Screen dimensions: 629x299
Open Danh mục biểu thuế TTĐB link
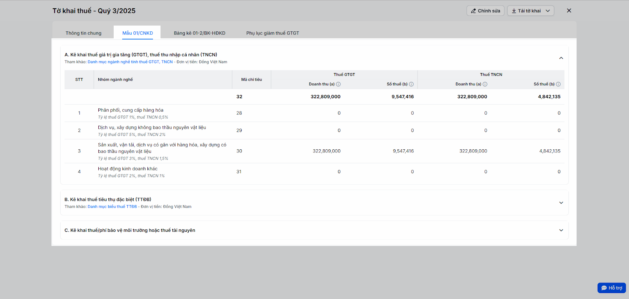112,207
